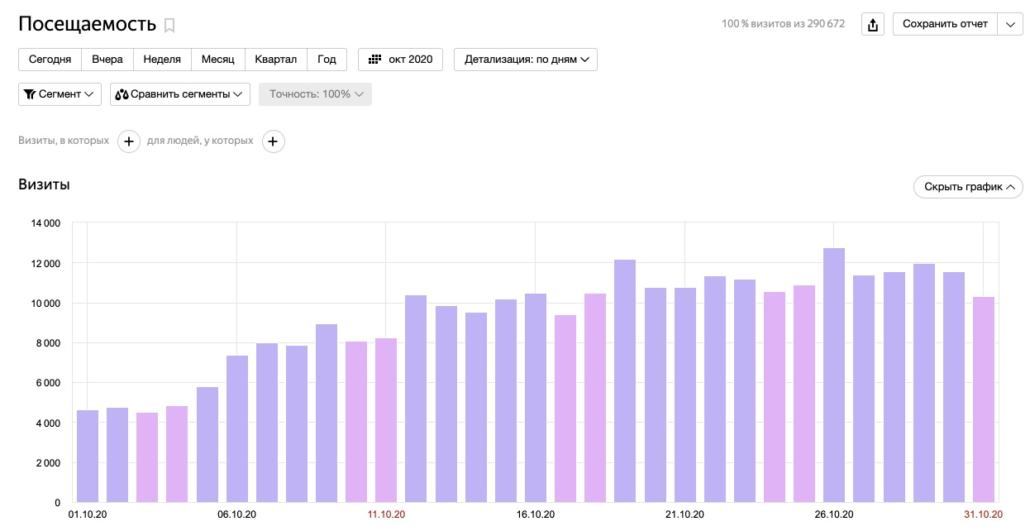Click the bar for 01.10.20
This screenshot has height=531, width=1030.
pos(88,457)
